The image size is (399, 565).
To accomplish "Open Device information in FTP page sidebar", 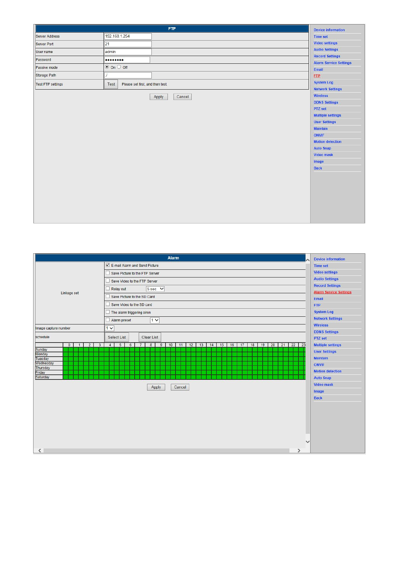I will 329,30.
